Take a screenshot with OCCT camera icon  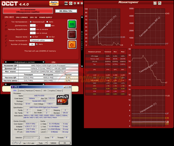[x=66, y=3]
